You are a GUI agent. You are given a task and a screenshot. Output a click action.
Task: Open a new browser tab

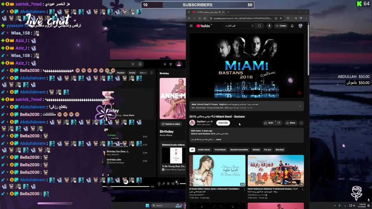click(228, 12)
